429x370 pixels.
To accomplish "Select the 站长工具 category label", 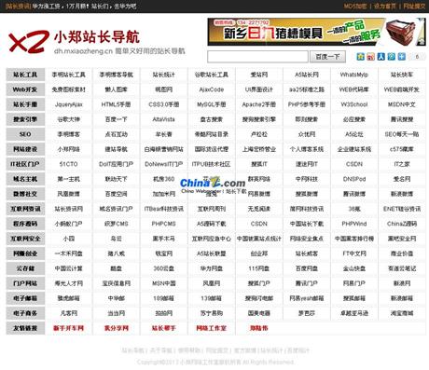I will tap(25, 75).
